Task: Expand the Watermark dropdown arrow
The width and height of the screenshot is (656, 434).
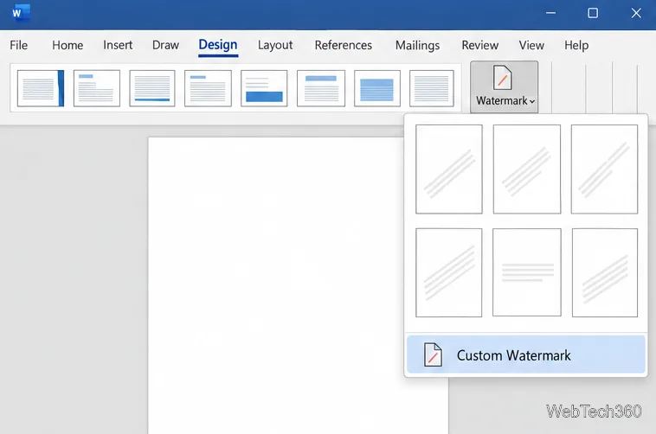Action: click(x=532, y=102)
